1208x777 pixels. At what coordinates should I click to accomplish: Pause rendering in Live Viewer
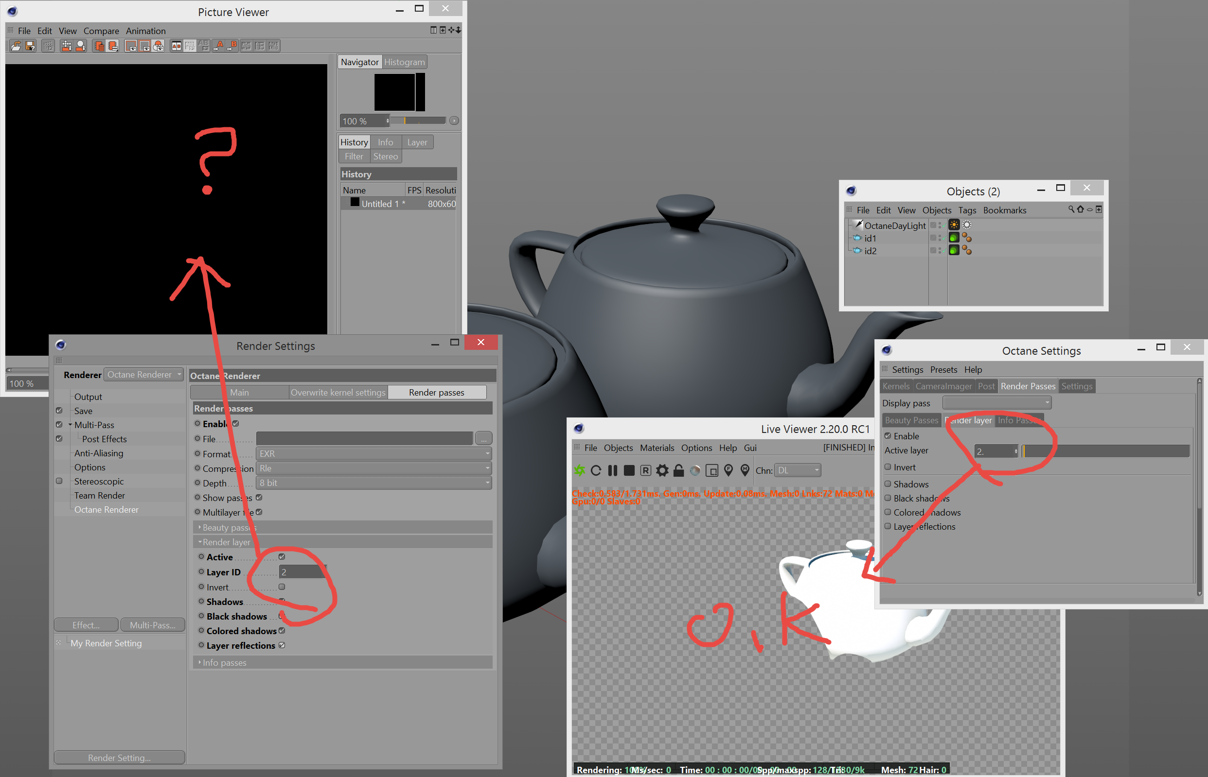pos(612,471)
